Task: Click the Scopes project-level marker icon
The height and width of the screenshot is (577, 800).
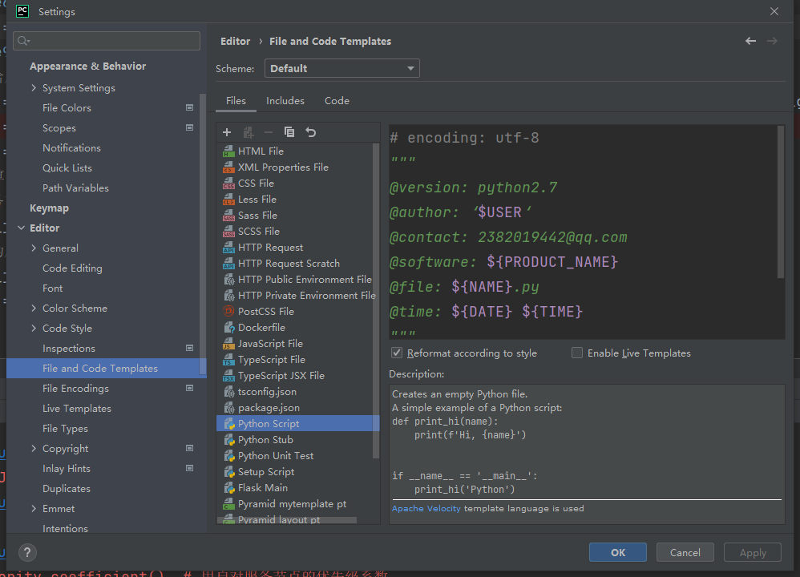Action: point(189,127)
